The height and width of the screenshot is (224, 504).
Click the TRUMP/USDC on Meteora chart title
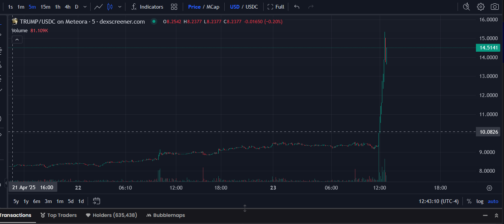point(82,21)
